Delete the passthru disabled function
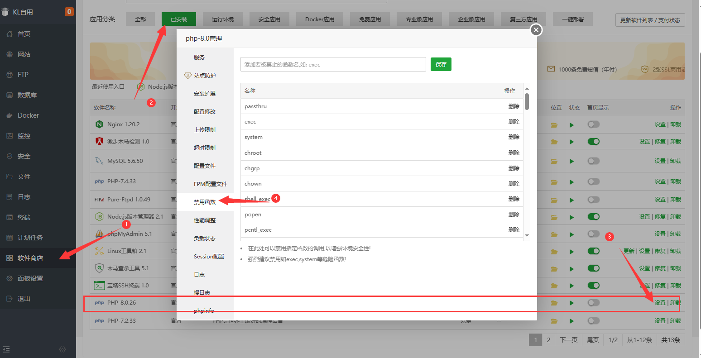Image resolution: width=701 pixels, height=358 pixels. click(x=514, y=106)
